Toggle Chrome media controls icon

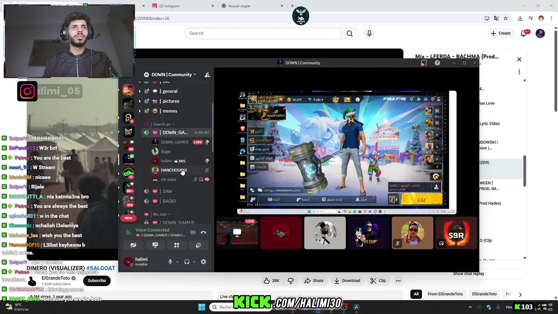(x=531, y=18)
